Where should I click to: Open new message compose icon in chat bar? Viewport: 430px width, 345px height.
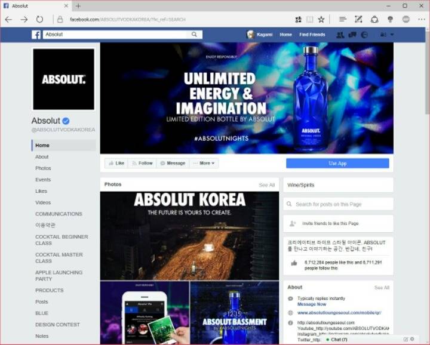406,339
